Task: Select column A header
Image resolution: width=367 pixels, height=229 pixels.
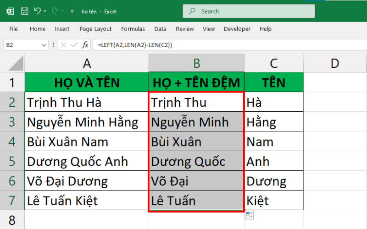Action: [87, 63]
